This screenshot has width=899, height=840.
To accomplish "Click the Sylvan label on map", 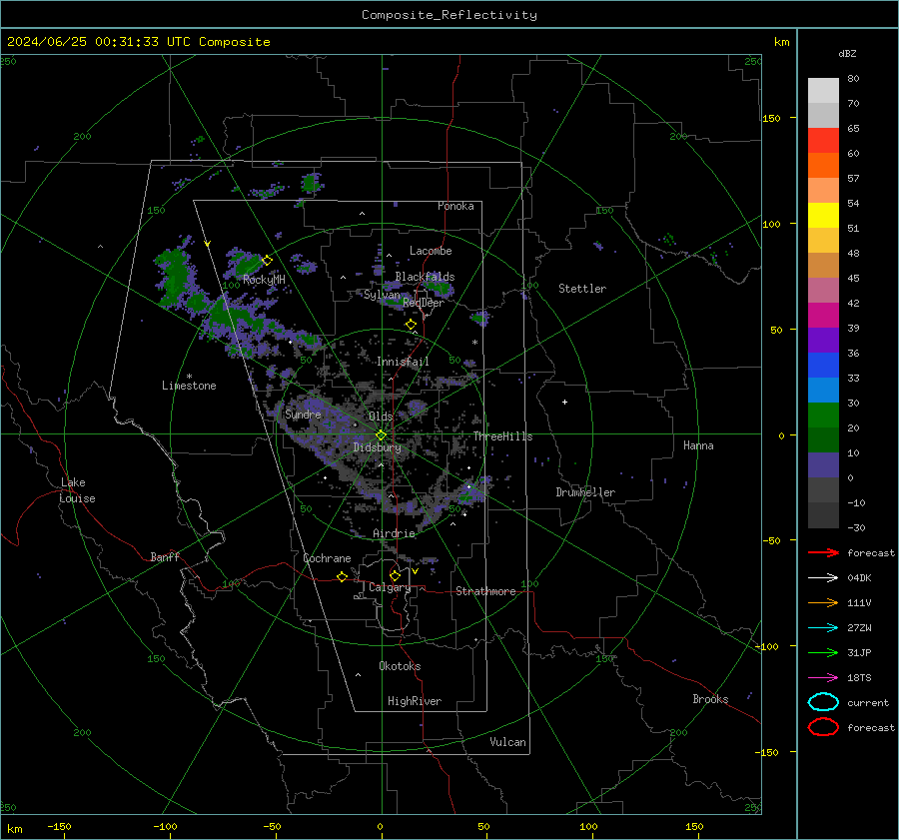I will (x=382, y=295).
